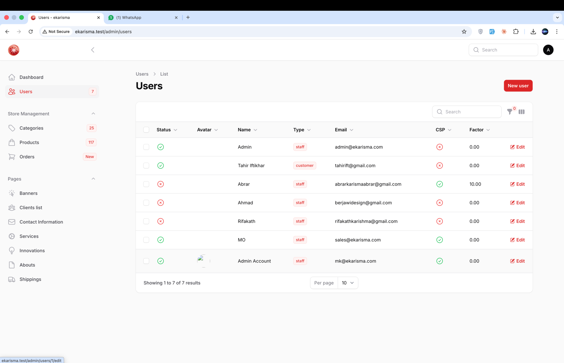564x363 pixels.
Task: Open the user avatar menu 'A'
Action: click(x=548, y=50)
